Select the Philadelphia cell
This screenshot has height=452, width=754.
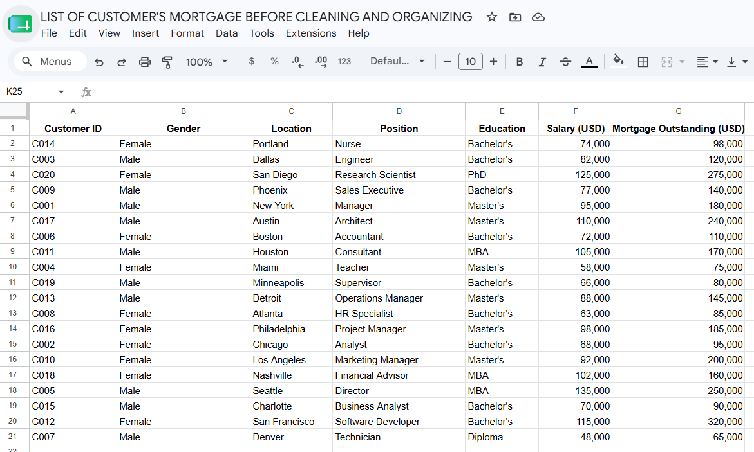coord(291,329)
